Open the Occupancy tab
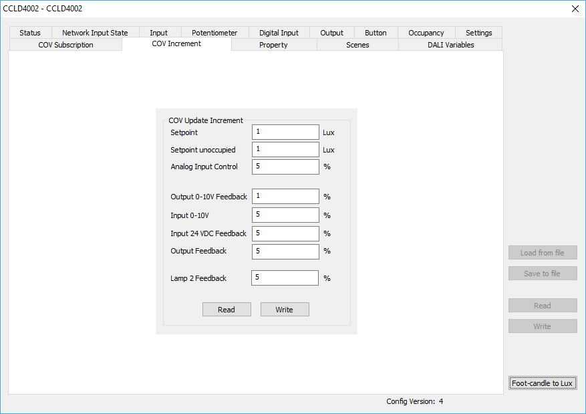The height and width of the screenshot is (414, 586). (x=426, y=33)
